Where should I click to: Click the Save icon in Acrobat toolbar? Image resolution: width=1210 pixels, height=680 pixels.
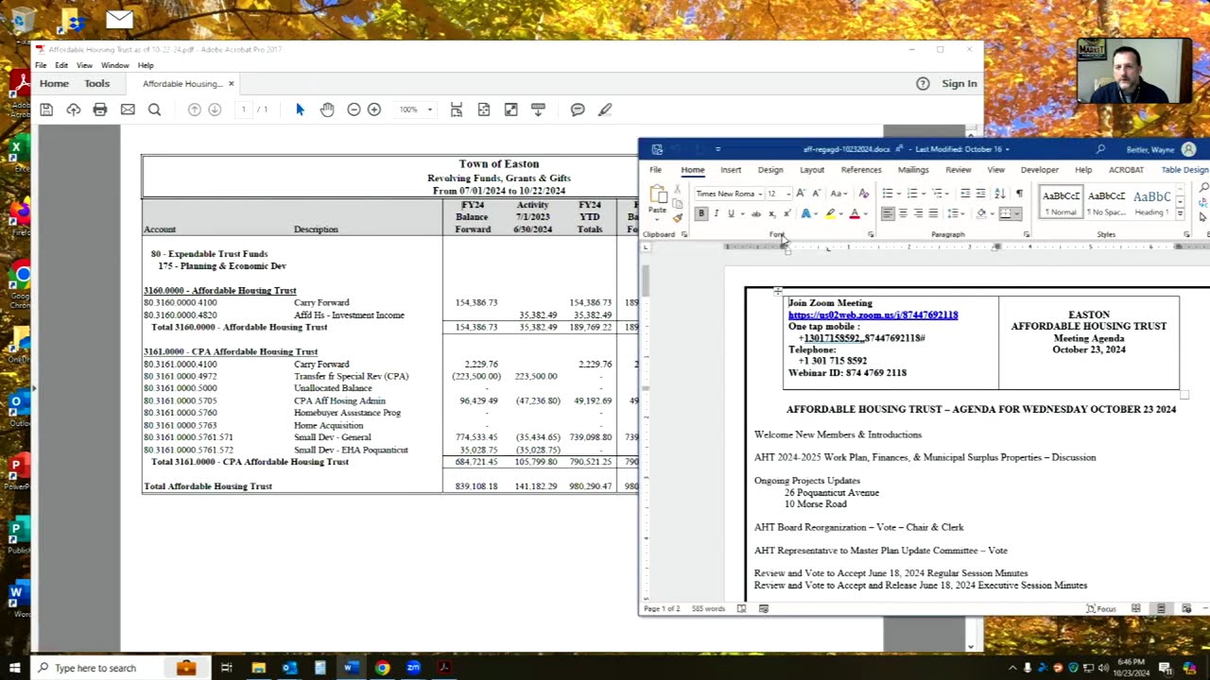tap(46, 110)
